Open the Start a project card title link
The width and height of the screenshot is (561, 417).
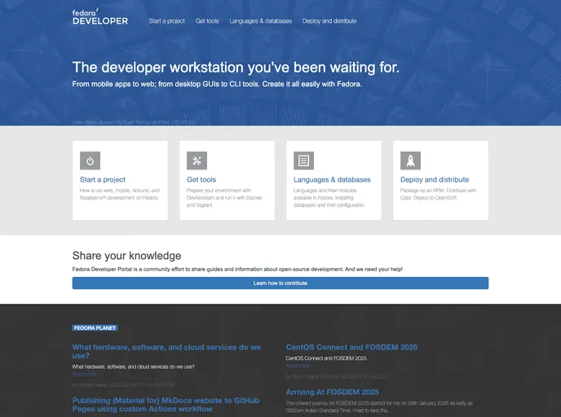[102, 180]
